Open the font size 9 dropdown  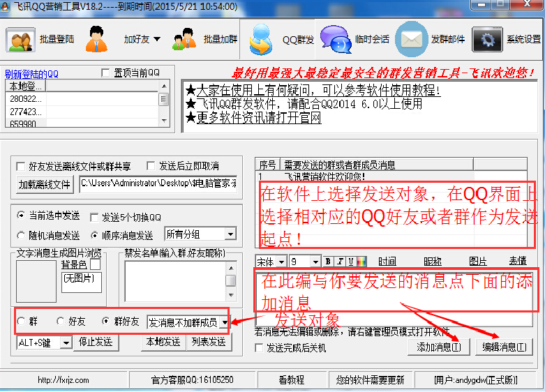tap(315, 262)
